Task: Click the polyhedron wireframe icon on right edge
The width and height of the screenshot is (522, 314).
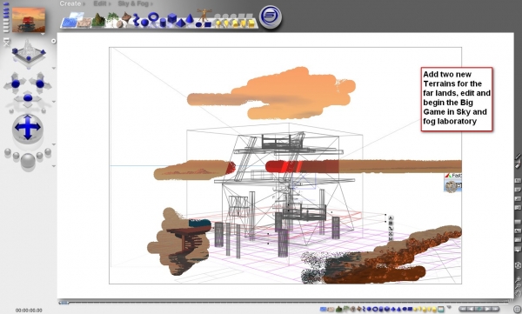Action: (x=518, y=265)
